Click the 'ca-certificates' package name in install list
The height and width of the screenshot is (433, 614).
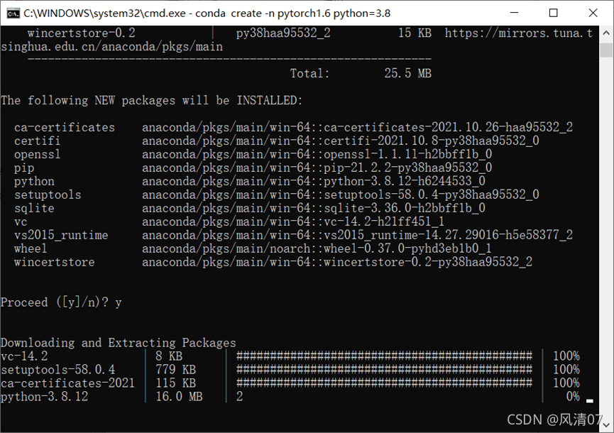click(65, 127)
